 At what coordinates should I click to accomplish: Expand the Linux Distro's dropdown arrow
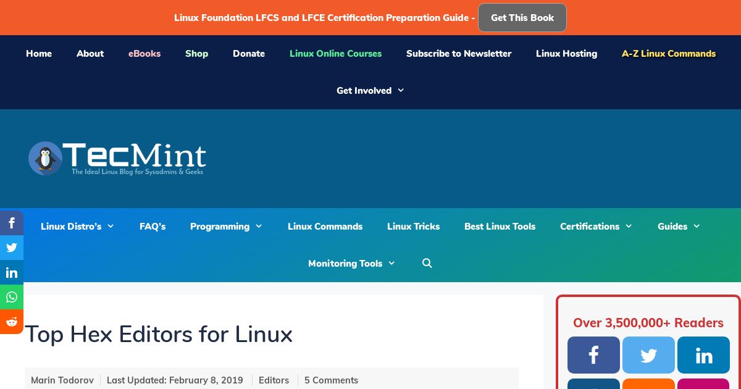111,226
